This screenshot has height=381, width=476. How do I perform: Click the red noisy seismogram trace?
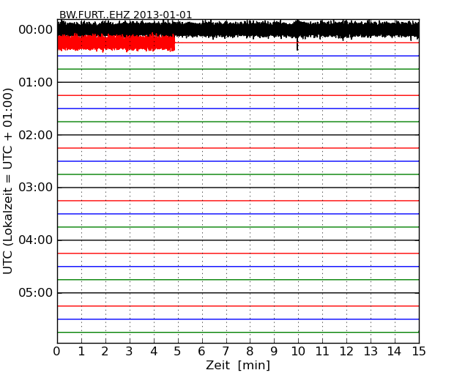tap(116, 42)
